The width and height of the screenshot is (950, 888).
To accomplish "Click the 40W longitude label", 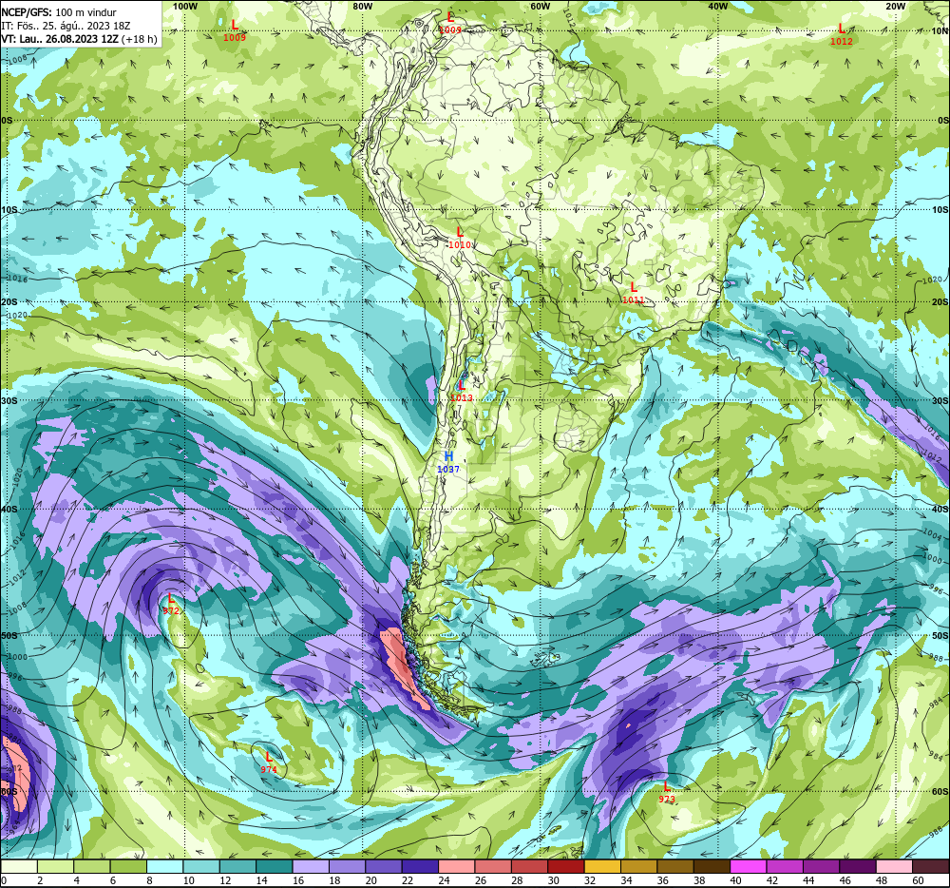I will point(717,6).
